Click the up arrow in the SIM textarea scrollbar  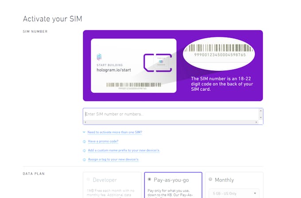coord(260,111)
